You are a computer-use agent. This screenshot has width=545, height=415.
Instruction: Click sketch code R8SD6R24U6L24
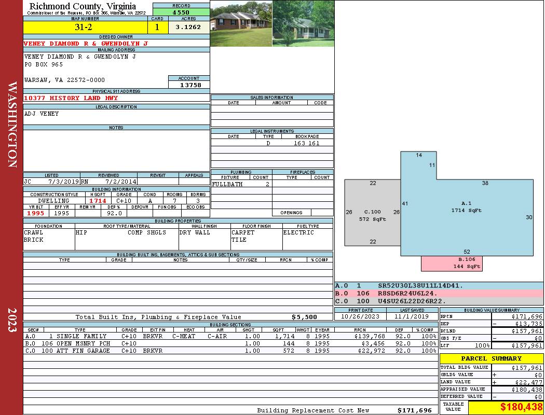[x=407, y=294]
